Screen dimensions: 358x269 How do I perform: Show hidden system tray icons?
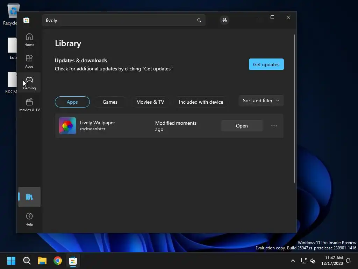(x=293, y=261)
